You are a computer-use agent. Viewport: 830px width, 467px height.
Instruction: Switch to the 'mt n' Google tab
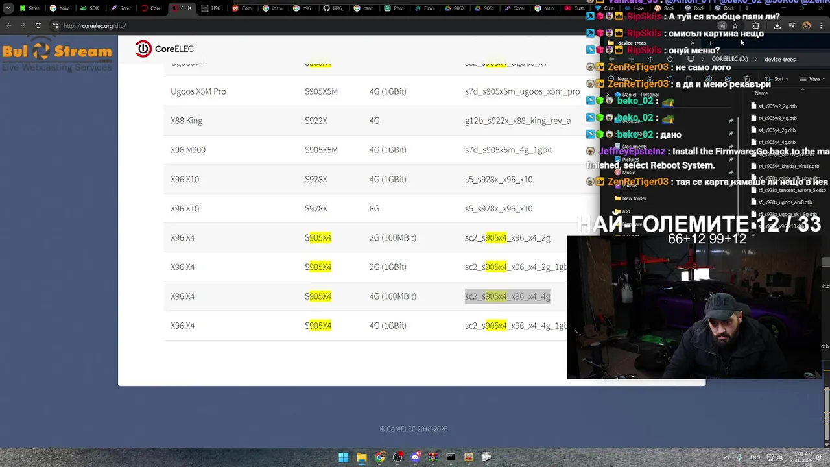pyautogui.click(x=543, y=8)
